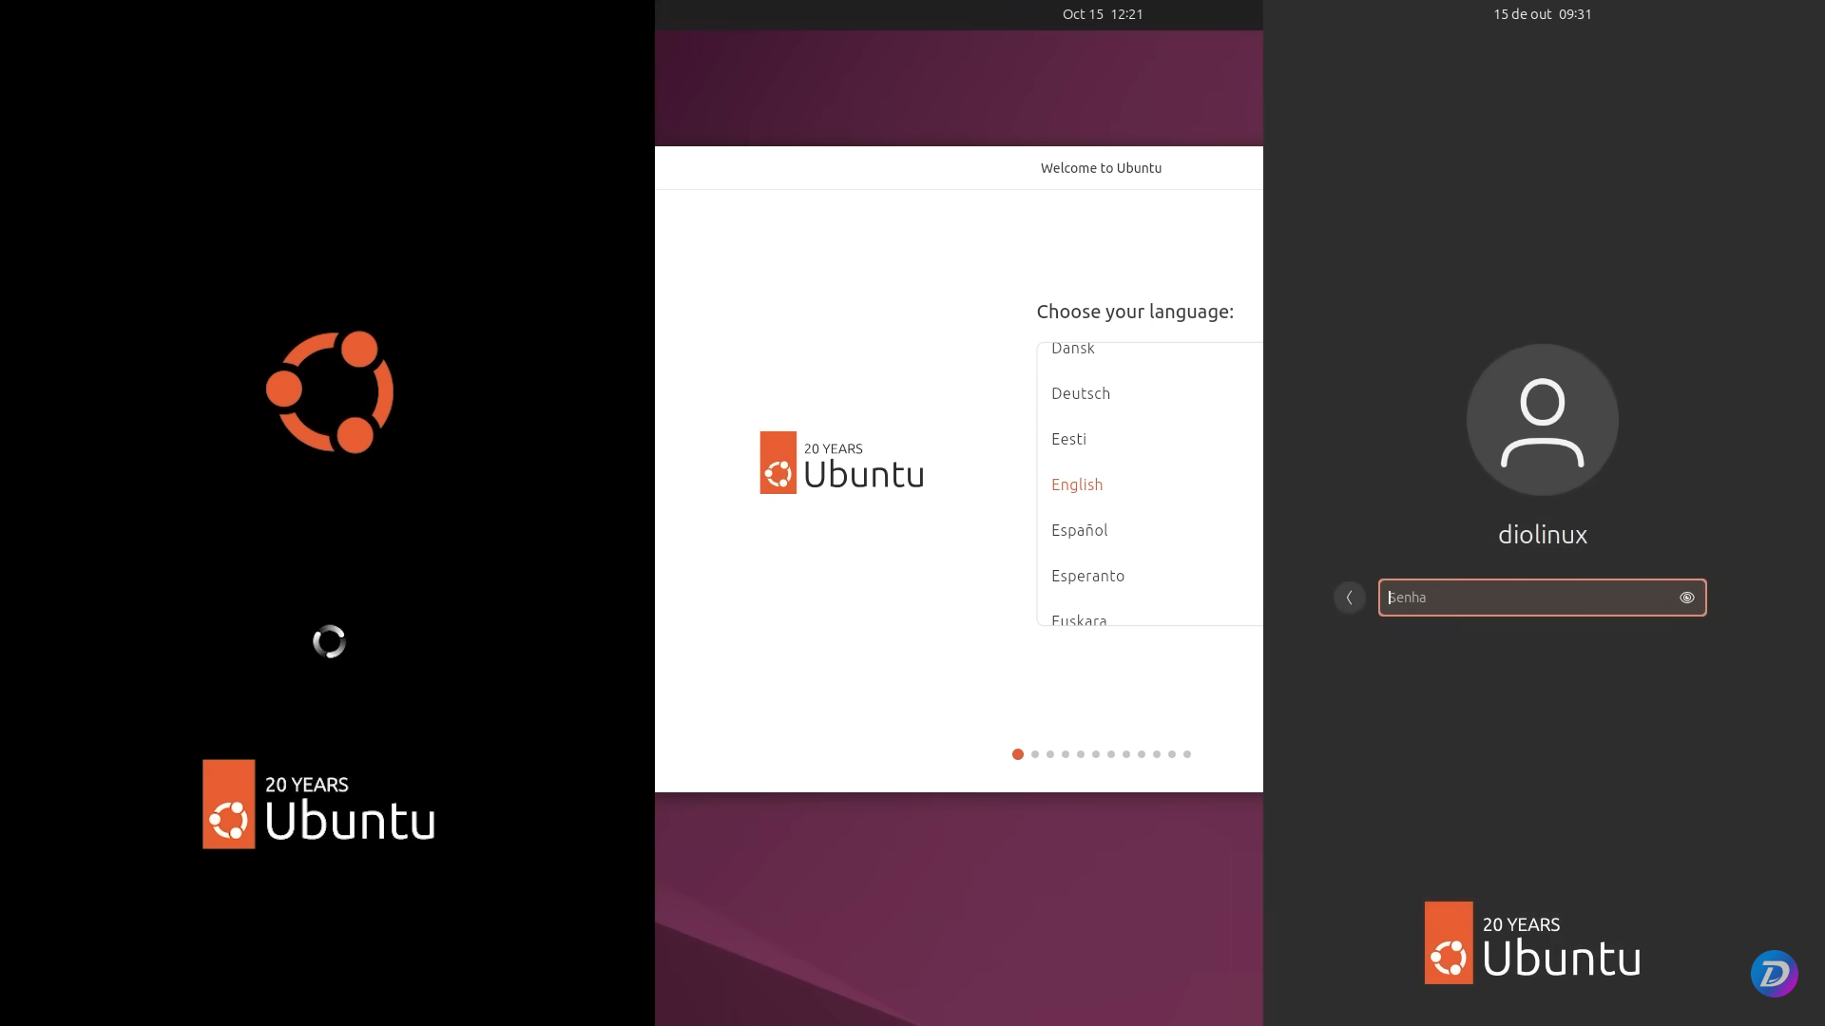Click the back chevron next to password field
Screen dimensions: 1825x1026
[1349, 598]
